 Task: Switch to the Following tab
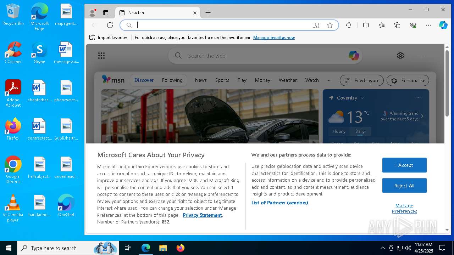(x=172, y=80)
